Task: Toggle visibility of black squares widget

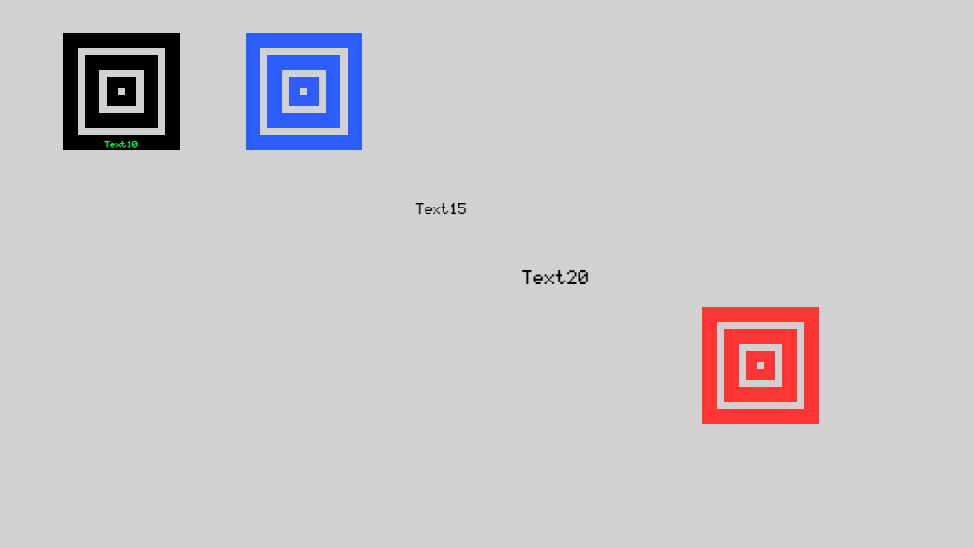Action: pos(121,91)
